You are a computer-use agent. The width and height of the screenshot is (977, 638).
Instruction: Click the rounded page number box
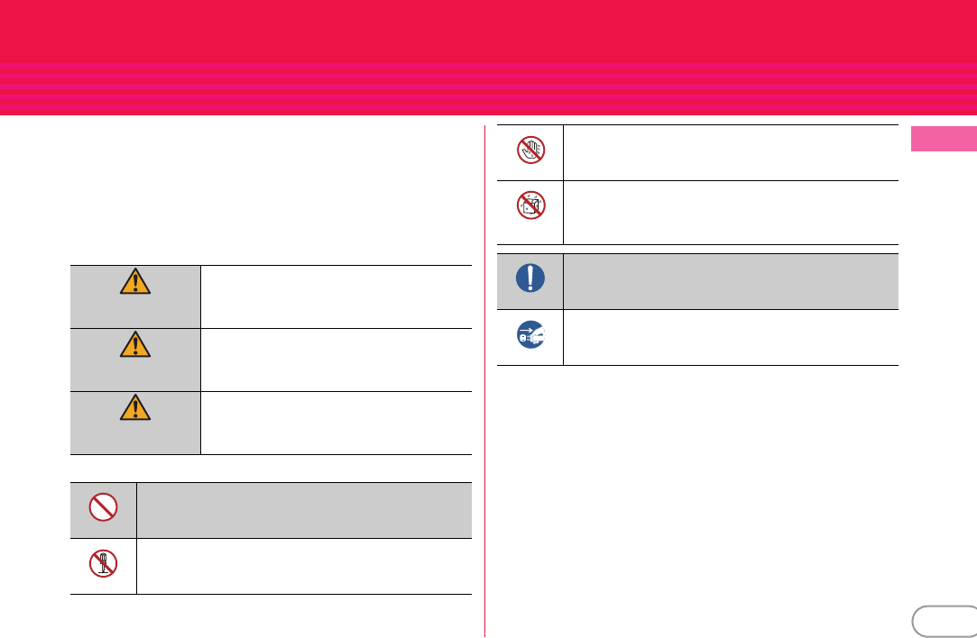pyautogui.click(x=945, y=621)
